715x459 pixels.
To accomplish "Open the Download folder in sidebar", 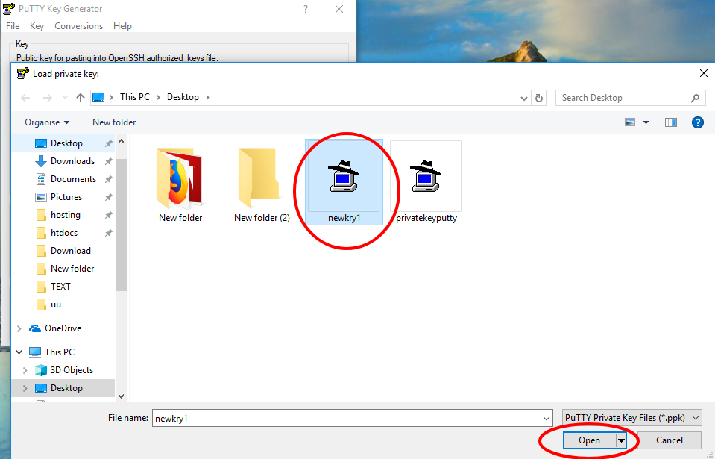I will [x=70, y=251].
